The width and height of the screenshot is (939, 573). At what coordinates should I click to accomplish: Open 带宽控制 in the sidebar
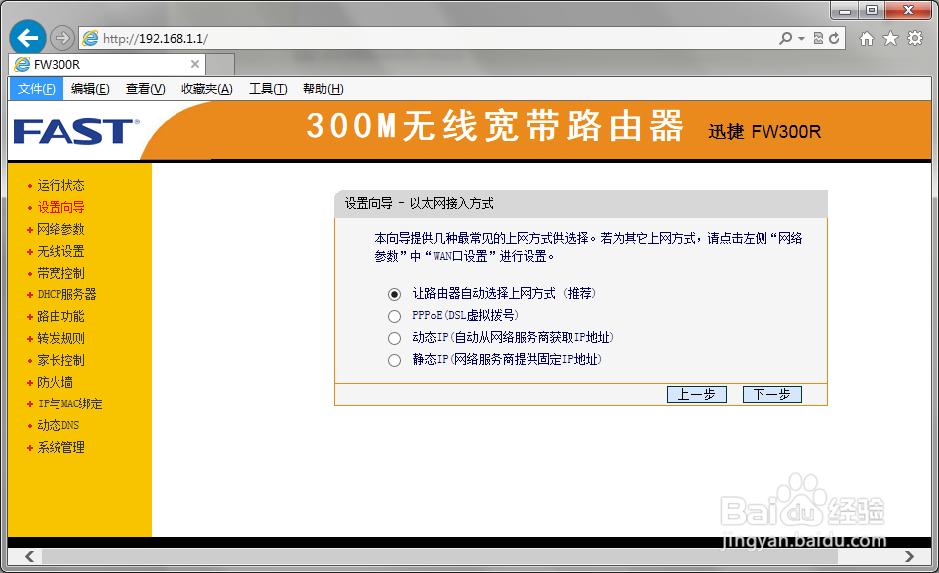pyautogui.click(x=60, y=273)
